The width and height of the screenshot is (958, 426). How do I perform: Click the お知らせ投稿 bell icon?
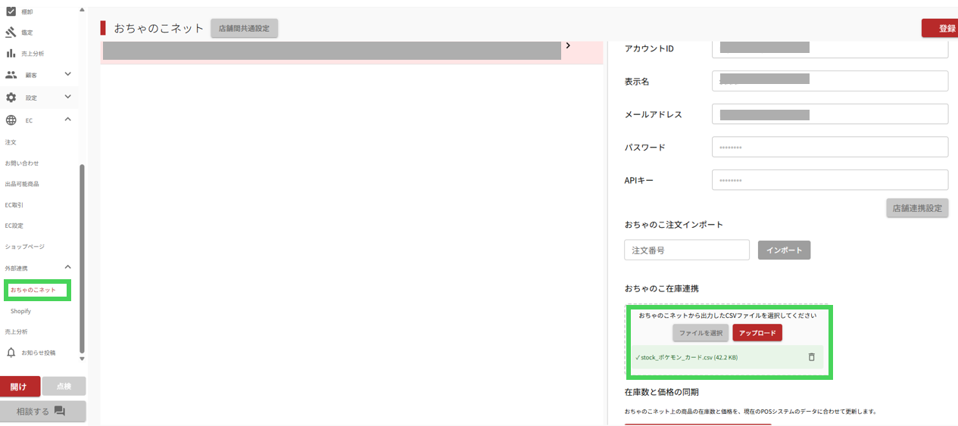click(11, 353)
